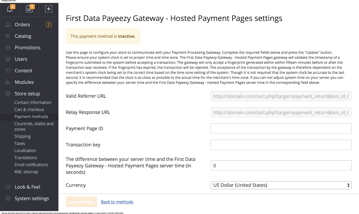The width and height of the screenshot is (359, 214).
Task: Click the Users icon in the sidebar
Action: click(8, 59)
